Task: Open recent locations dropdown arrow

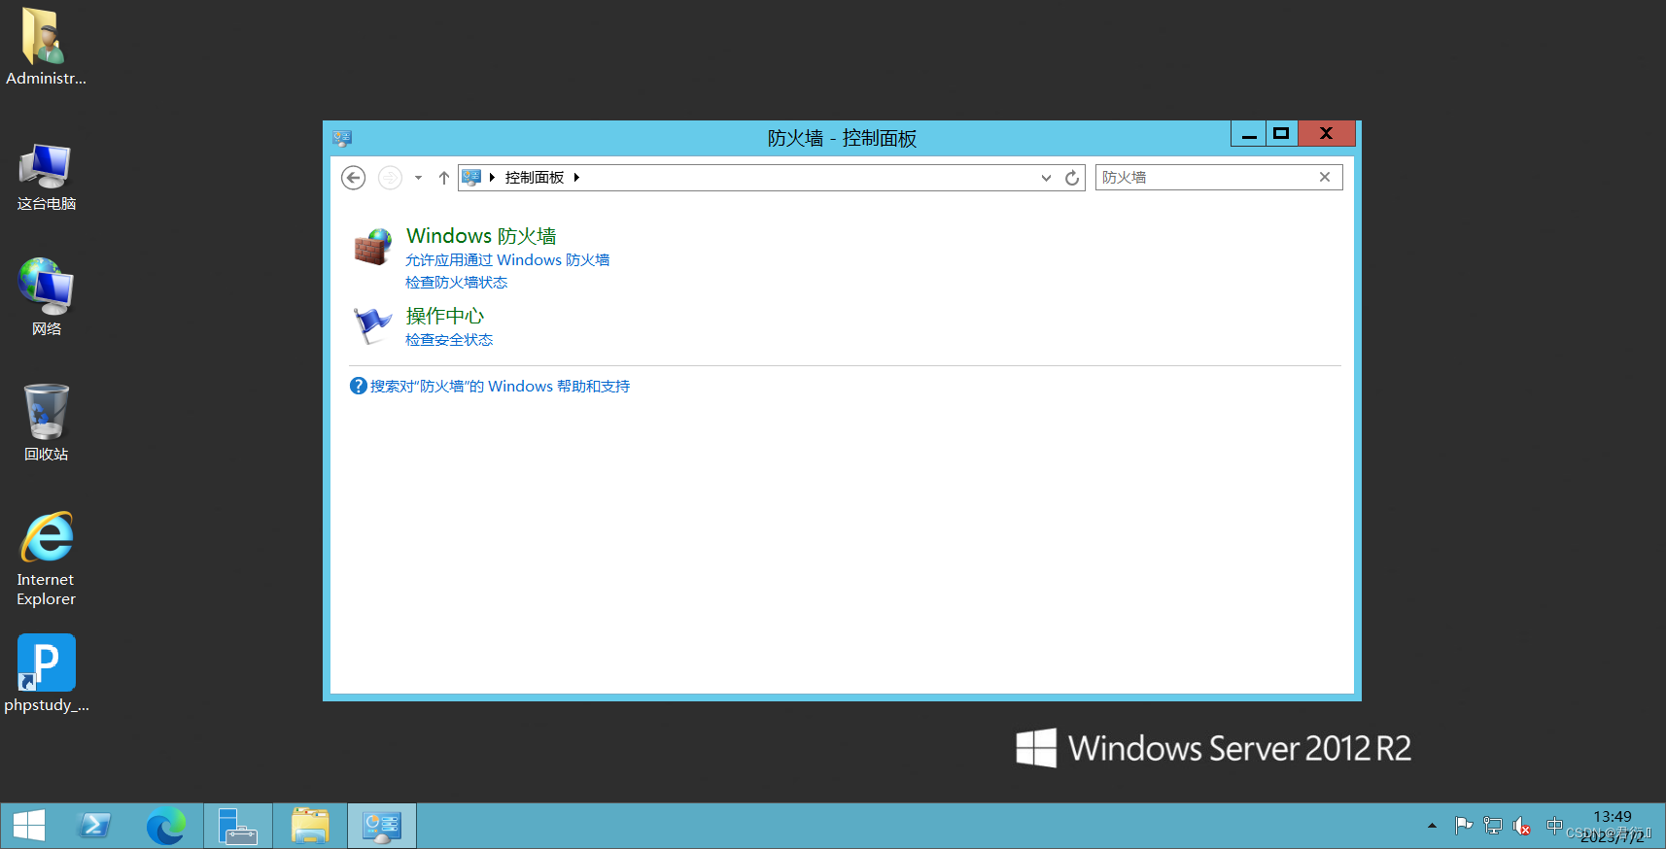Action: coord(418,178)
